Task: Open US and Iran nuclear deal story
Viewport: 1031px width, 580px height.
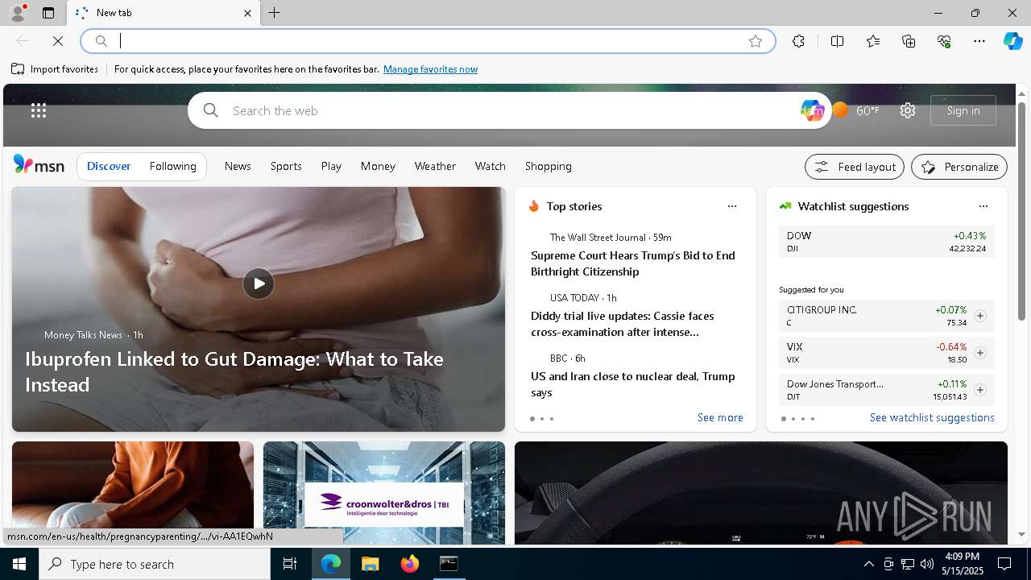Action: pos(632,384)
